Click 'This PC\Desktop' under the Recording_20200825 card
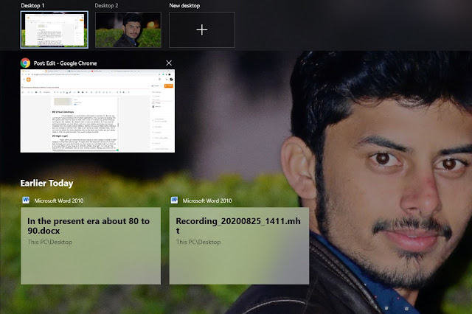This screenshot has height=314, width=472. click(198, 242)
